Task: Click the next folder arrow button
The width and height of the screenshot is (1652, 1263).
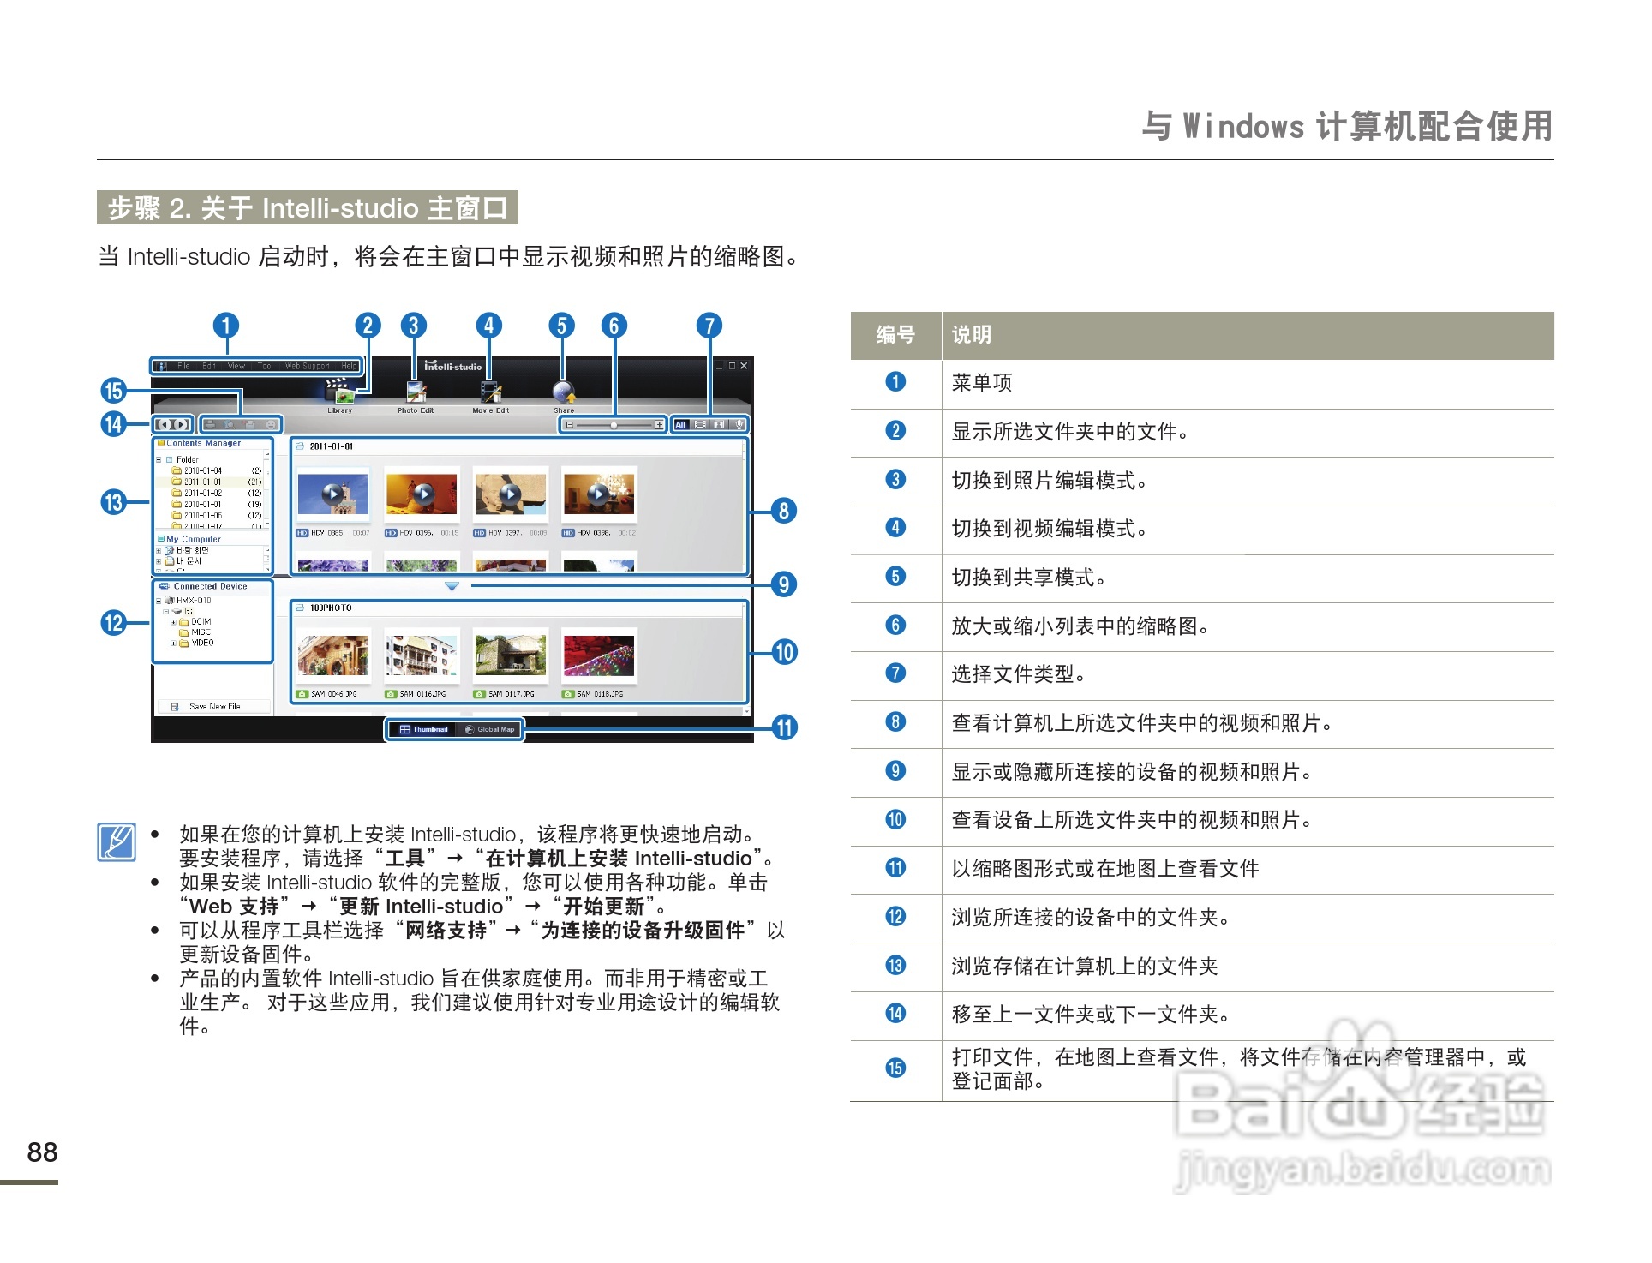Action: pyautogui.click(x=182, y=424)
